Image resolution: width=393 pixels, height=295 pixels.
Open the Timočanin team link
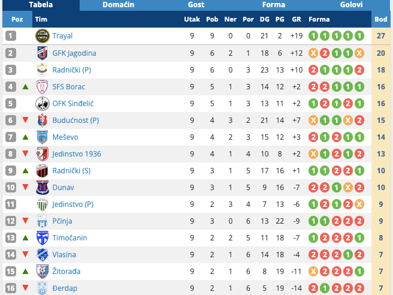pos(69,237)
